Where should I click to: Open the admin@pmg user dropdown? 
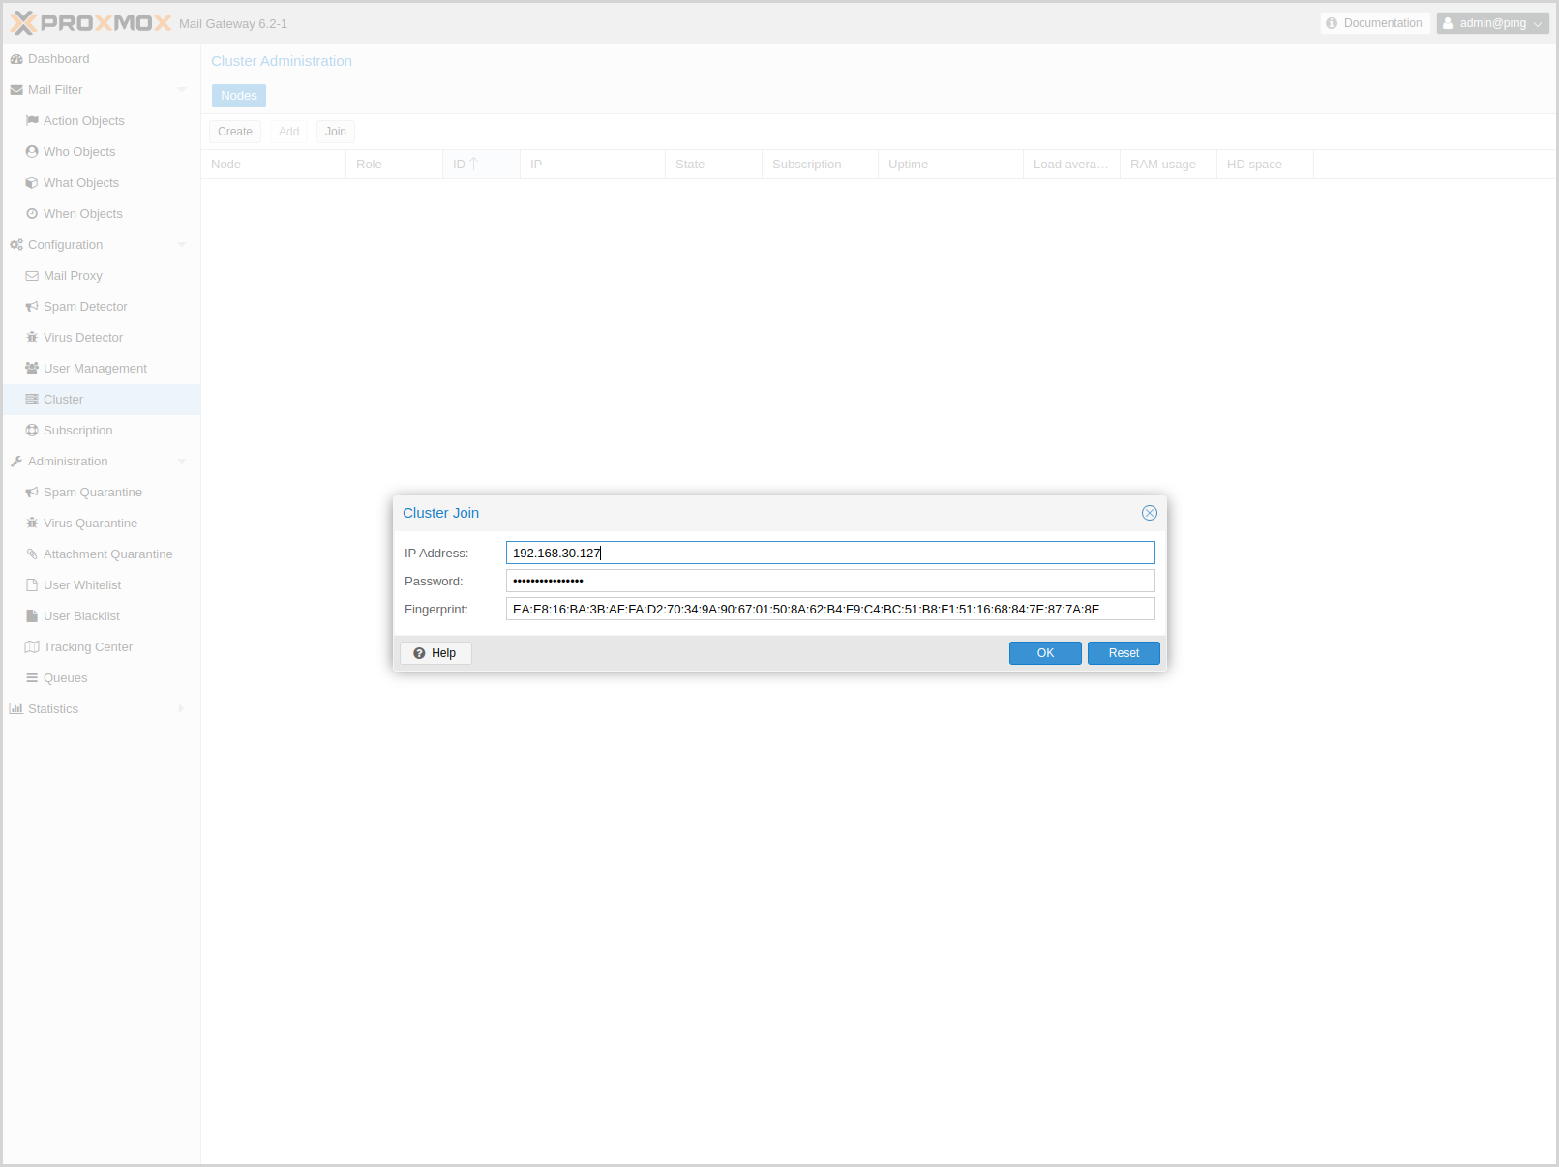coord(1492,23)
